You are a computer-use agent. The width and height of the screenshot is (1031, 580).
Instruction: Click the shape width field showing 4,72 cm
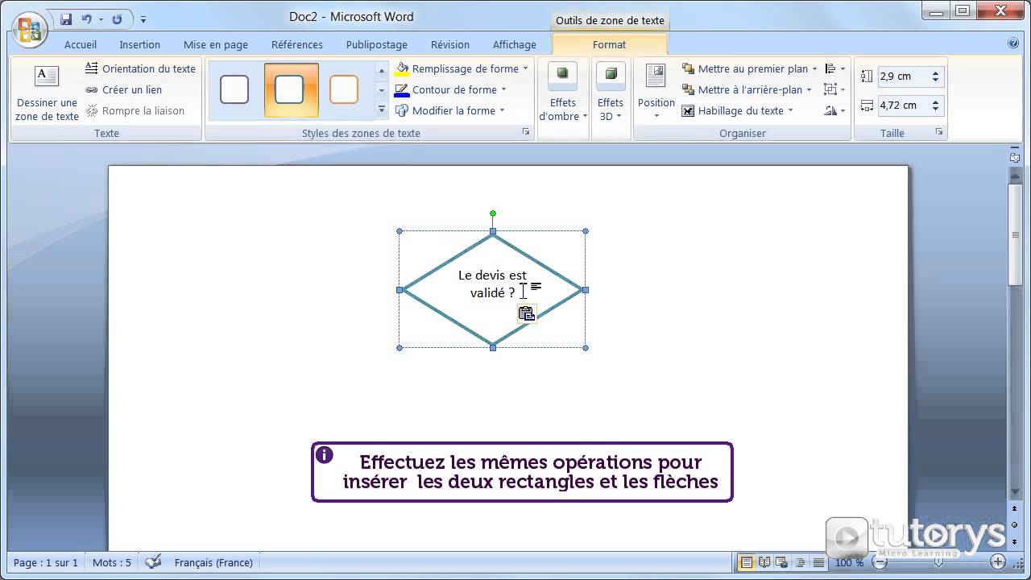click(902, 105)
